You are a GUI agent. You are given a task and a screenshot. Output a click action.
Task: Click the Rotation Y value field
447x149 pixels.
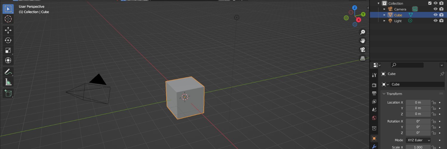tap(418, 127)
